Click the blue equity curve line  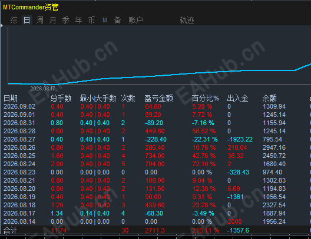158,76
